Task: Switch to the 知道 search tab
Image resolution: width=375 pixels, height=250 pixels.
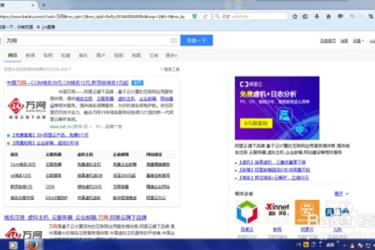Action: point(66,55)
